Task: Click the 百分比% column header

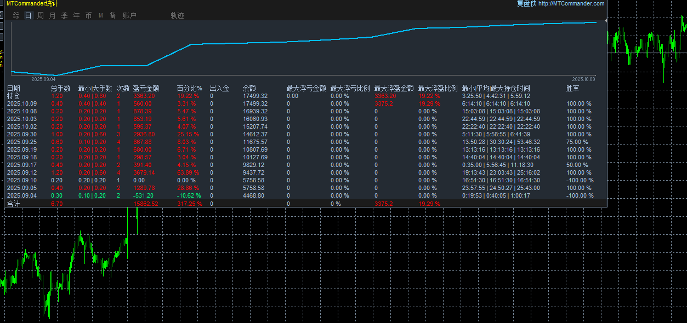Action: (x=190, y=88)
